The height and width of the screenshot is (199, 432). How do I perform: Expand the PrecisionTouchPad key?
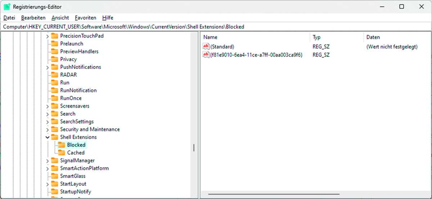point(48,36)
